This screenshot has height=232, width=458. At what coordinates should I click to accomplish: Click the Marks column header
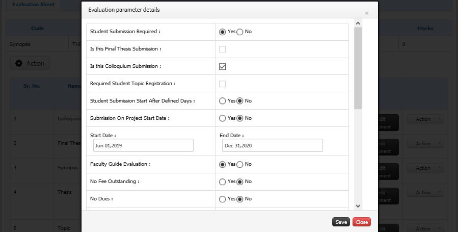click(425, 29)
